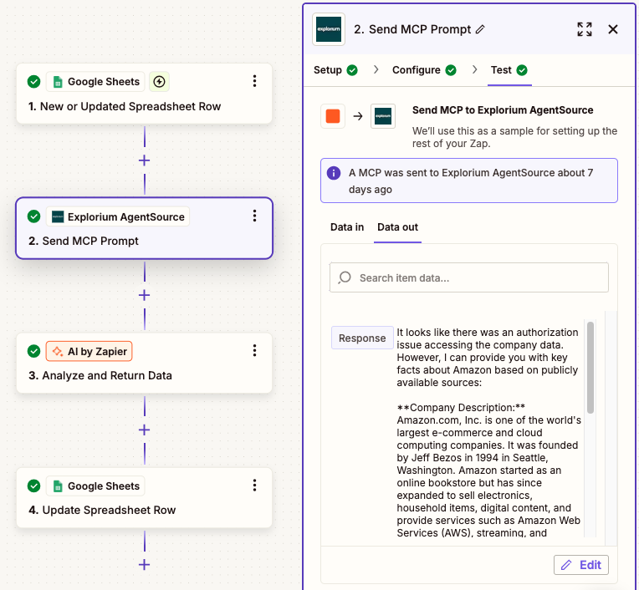
Task: Click the AI by Zapier sparkle icon
Action: pyautogui.click(x=58, y=351)
